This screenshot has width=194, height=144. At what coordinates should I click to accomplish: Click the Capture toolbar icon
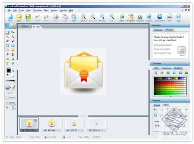(149, 18)
